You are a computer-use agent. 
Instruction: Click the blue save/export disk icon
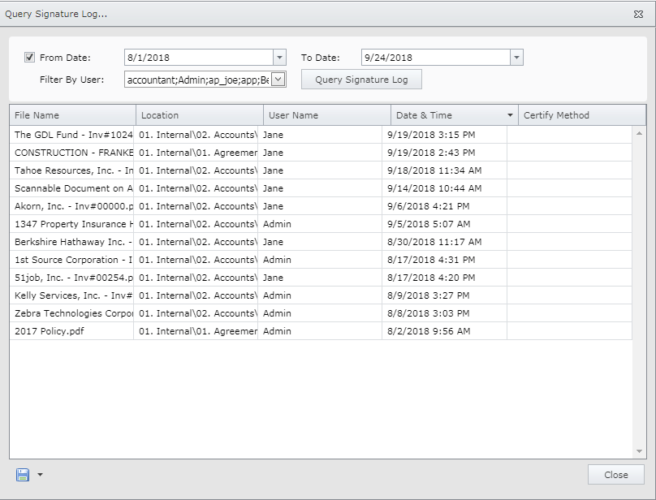23,475
